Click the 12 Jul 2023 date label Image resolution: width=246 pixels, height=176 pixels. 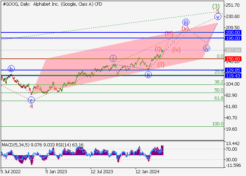coord(102,172)
